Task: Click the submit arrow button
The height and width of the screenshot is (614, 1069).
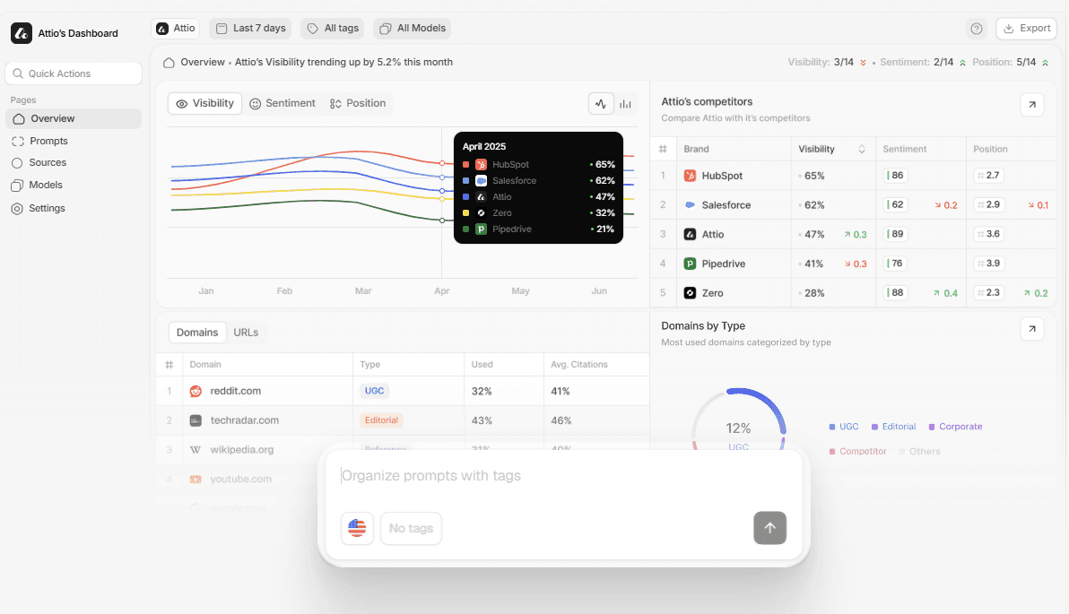Action: (769, 528)
